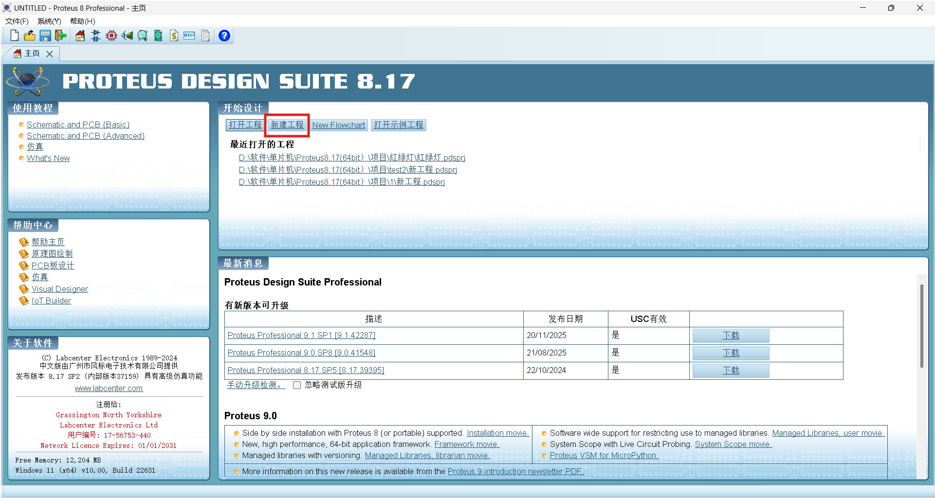
Task: Open Design Explorer green board icon
Action: [x=158, y=36]
